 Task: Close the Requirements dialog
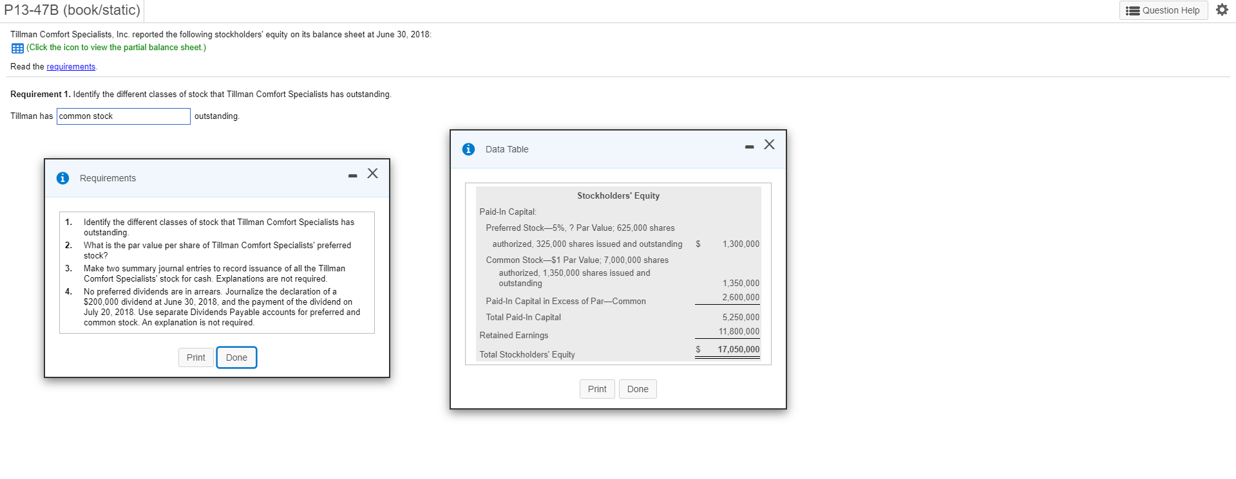click(372, 174)
